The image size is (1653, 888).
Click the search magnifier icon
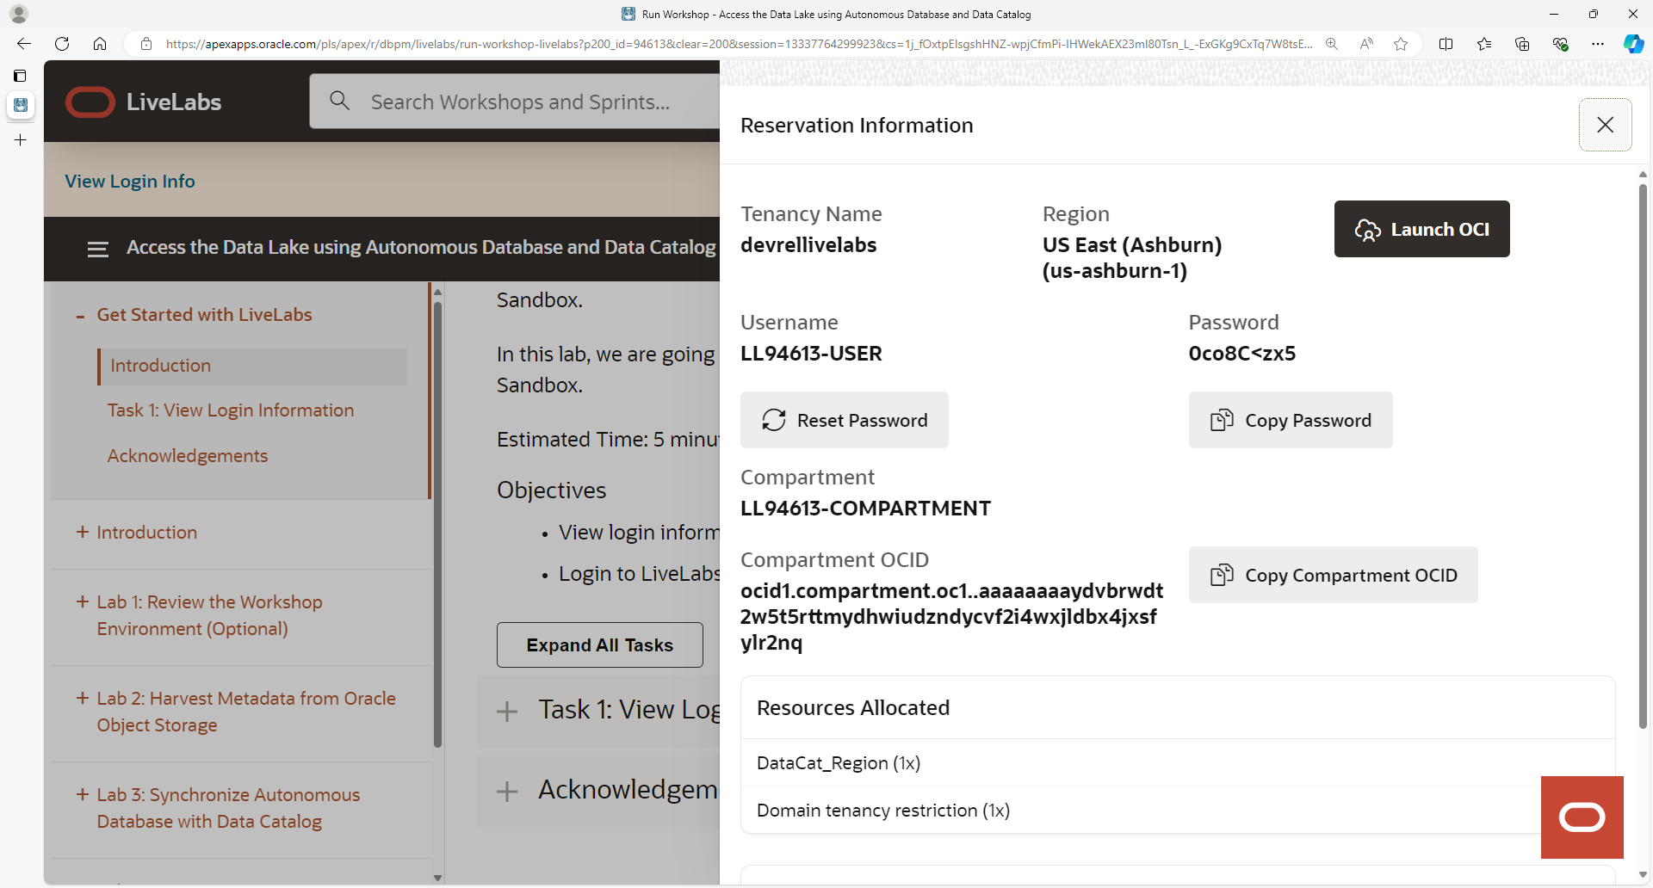[x=340, y=101]
